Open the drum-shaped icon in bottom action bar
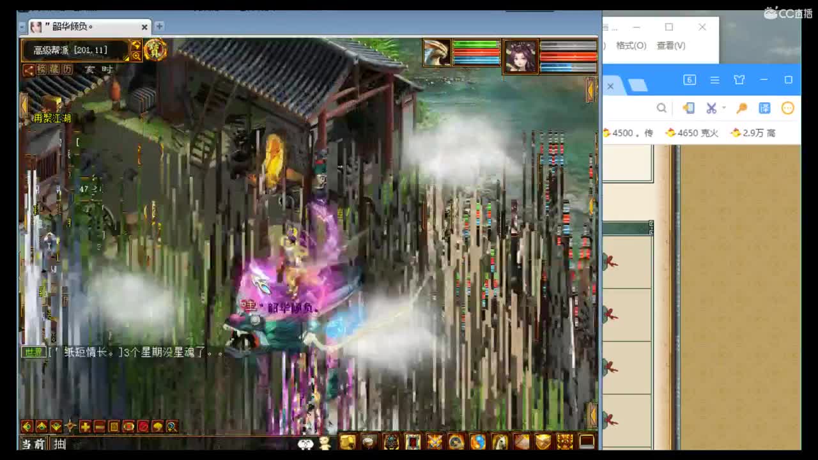The height and width of the screenshot is (460, 818). pos(369,441)
